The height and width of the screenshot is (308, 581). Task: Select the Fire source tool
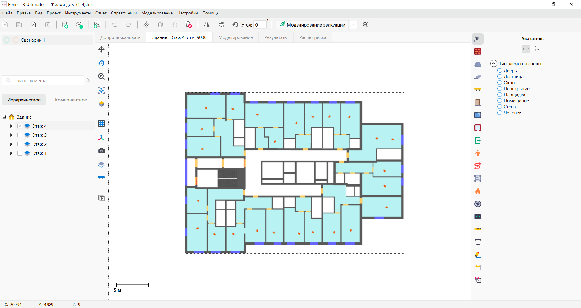[x=478, y=191]
